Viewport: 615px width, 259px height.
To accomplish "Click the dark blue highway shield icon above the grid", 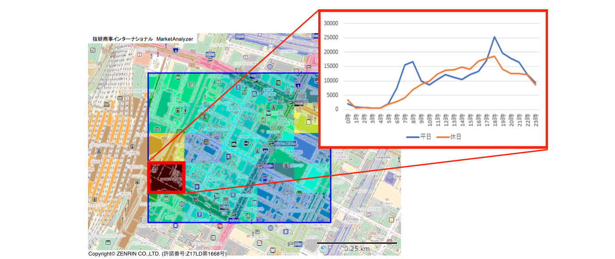I will pyautogui.click(x=175, y=51).
